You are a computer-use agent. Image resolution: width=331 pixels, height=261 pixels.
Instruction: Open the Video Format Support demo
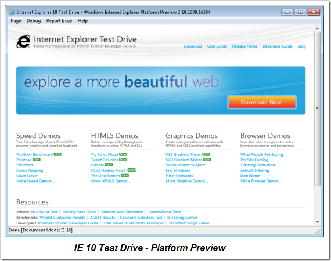(185, 165)
